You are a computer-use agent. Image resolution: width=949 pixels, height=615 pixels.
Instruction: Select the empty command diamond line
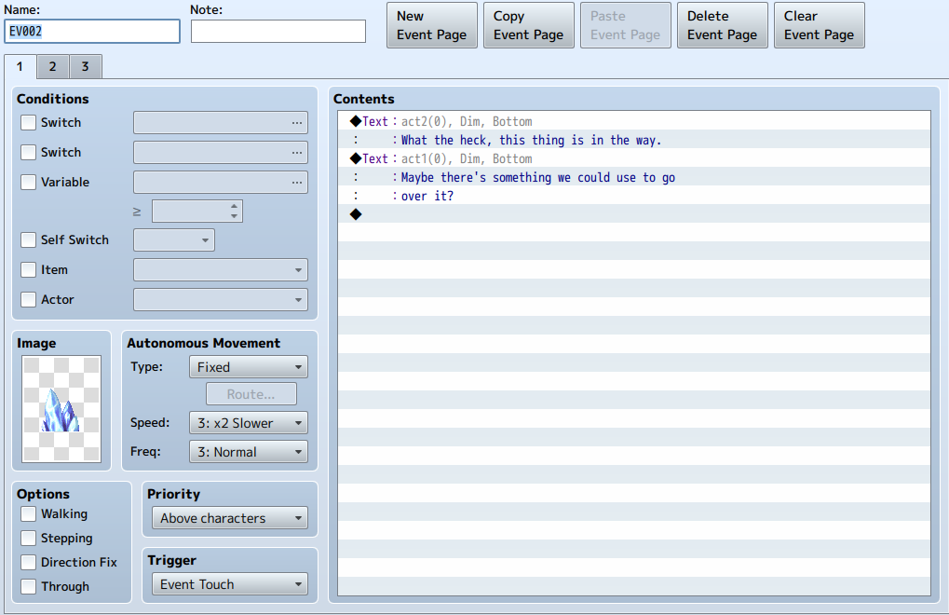(633, 214)
